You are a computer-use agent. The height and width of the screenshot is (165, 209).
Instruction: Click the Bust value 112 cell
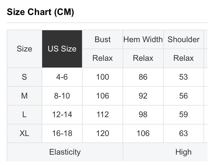pos(102,115)
